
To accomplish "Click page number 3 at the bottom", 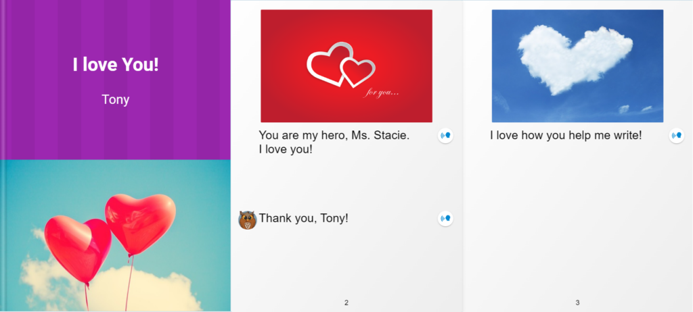I will coord(578,303).
